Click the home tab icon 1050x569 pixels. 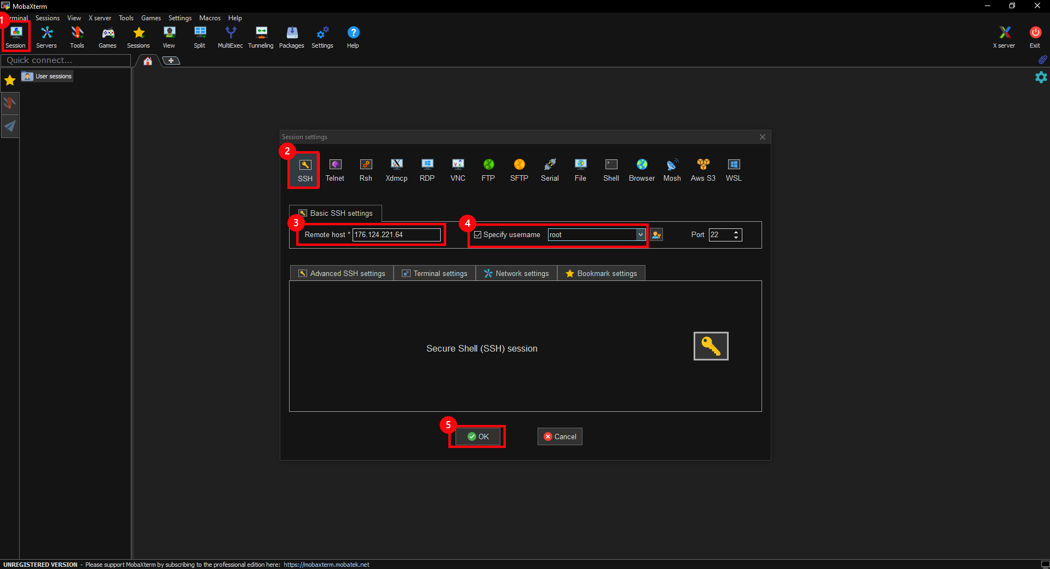148,61
